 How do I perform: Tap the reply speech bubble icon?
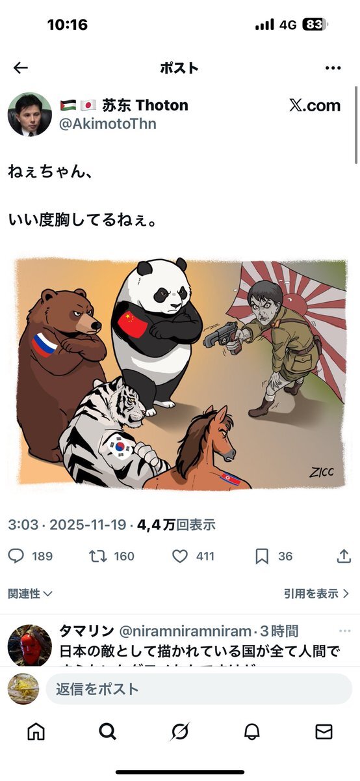[16, 556]
